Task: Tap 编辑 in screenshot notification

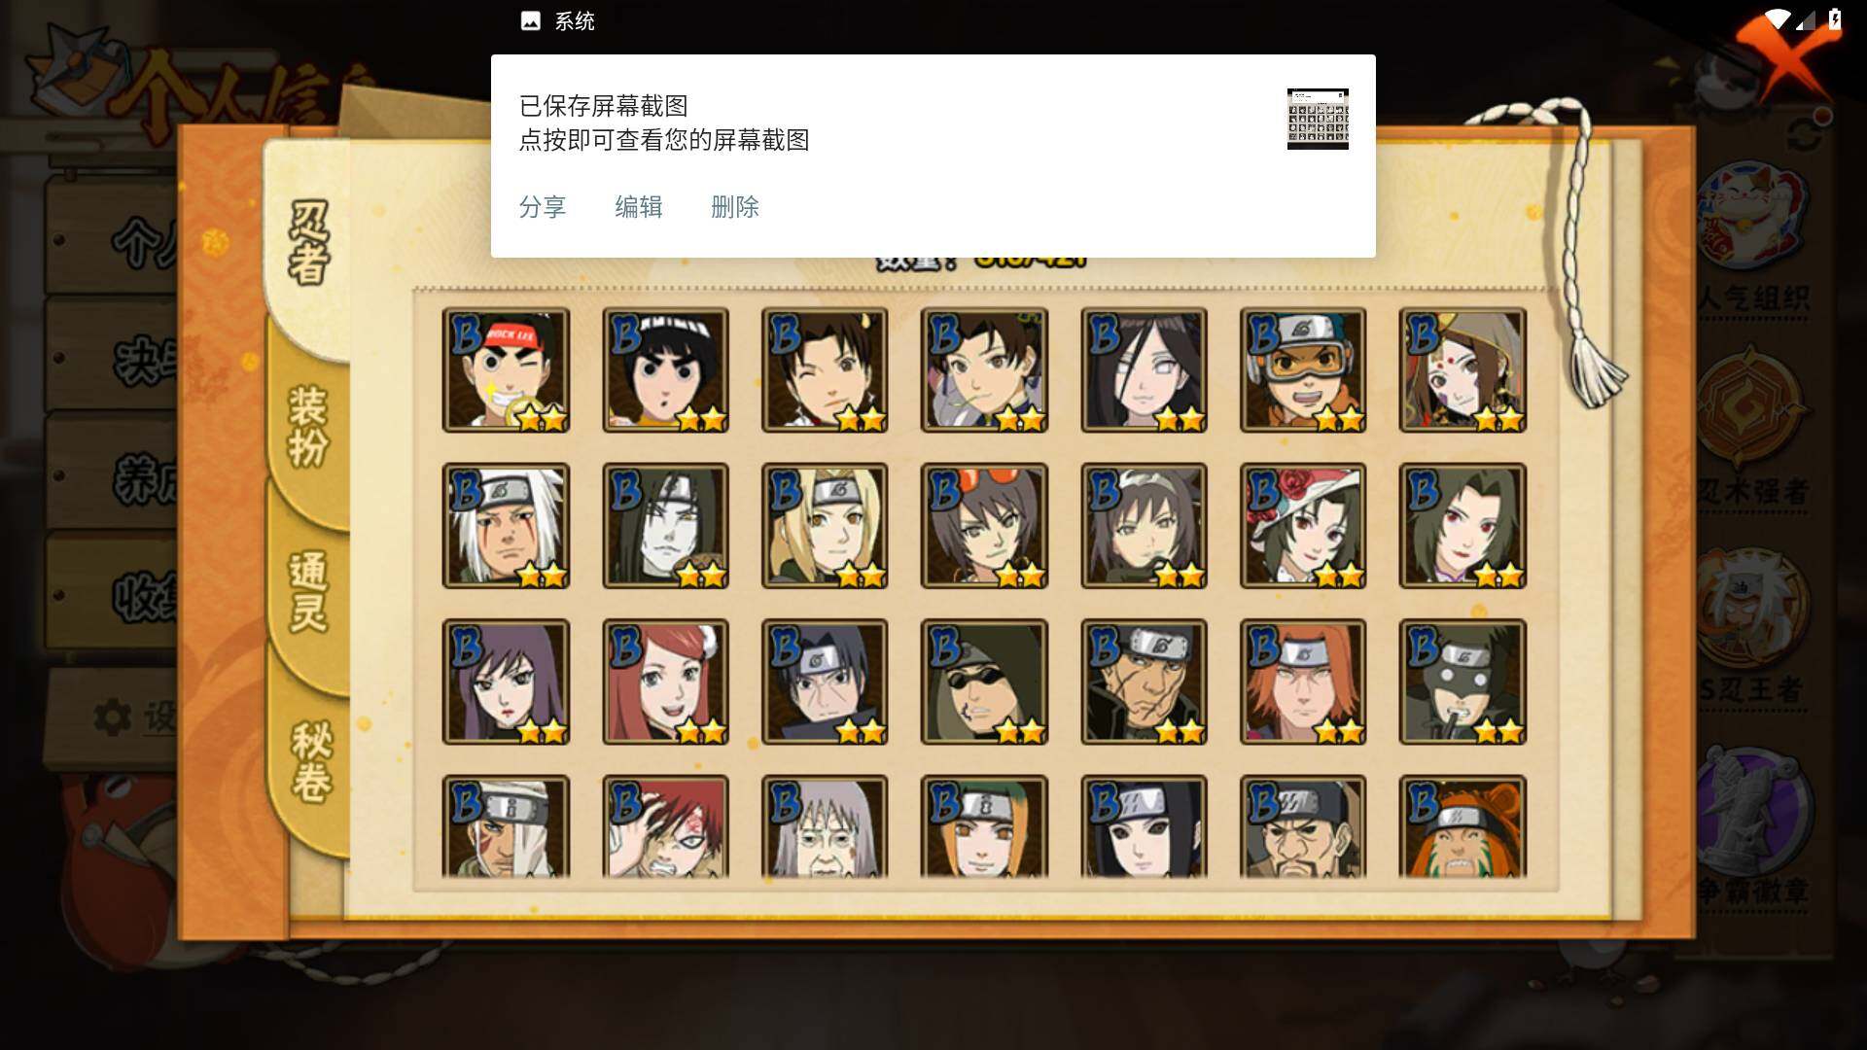Action: coord(639,207)
